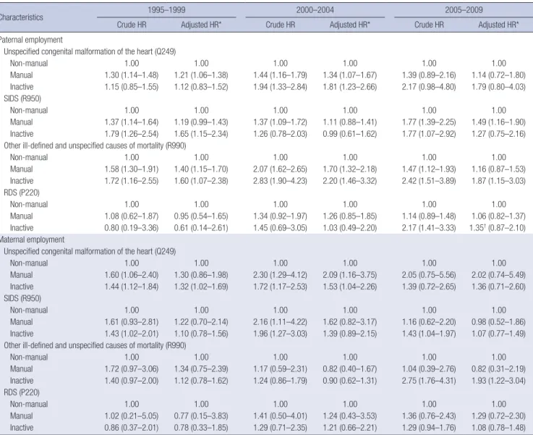Click value '0.61 (0.14–2.61)'

201,228
